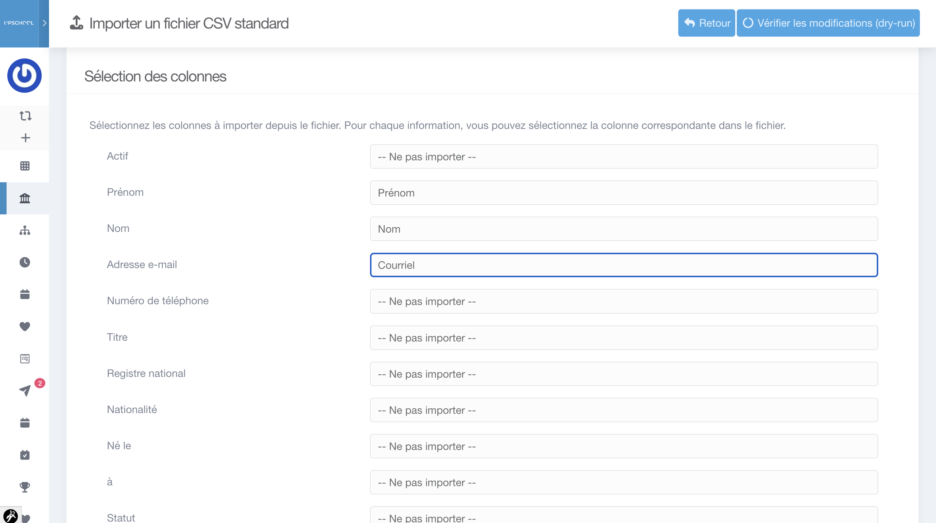Click the upload icon beside page title
Screen dimensions: 936x523
(x=76, y=23)
